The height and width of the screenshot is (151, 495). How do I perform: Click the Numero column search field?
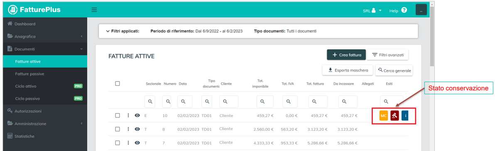[167, 102]
